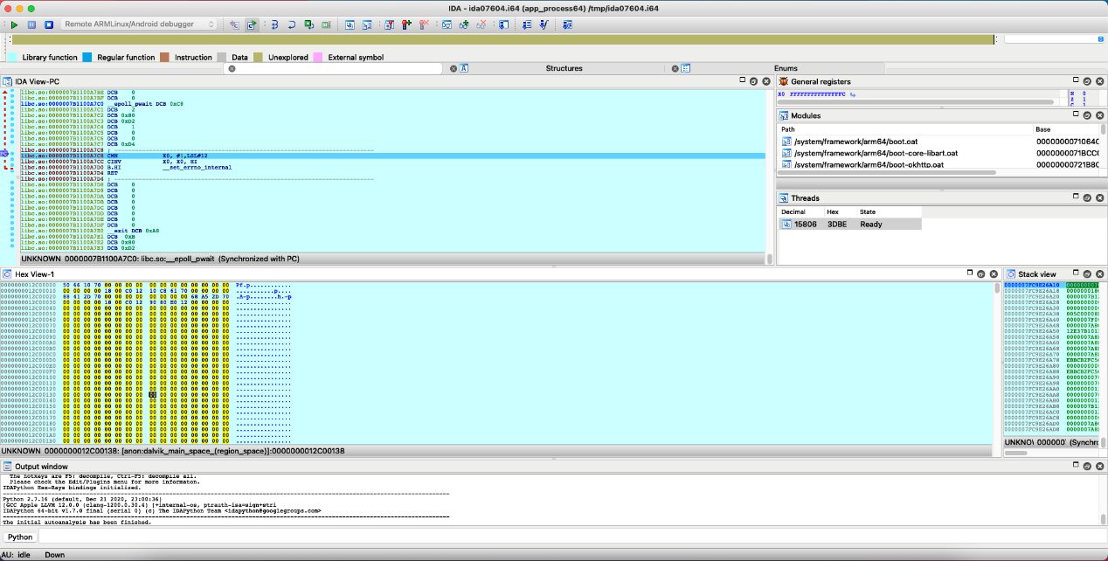This screenshot has height=561, width=1108.
Task: Toggle the N flag value in registers
Action: pos(1084,93)
